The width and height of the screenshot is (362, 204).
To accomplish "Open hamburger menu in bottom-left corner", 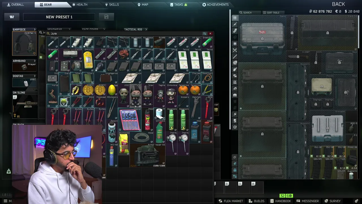I will pos(5,201).
